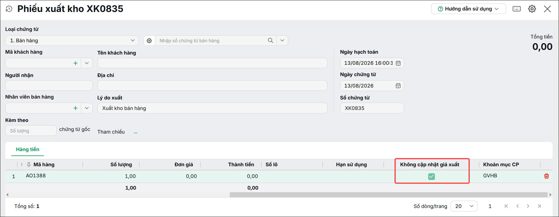Click the Số lượng column header
Viewport: 559px width, 217px height.
coord(121,164)
